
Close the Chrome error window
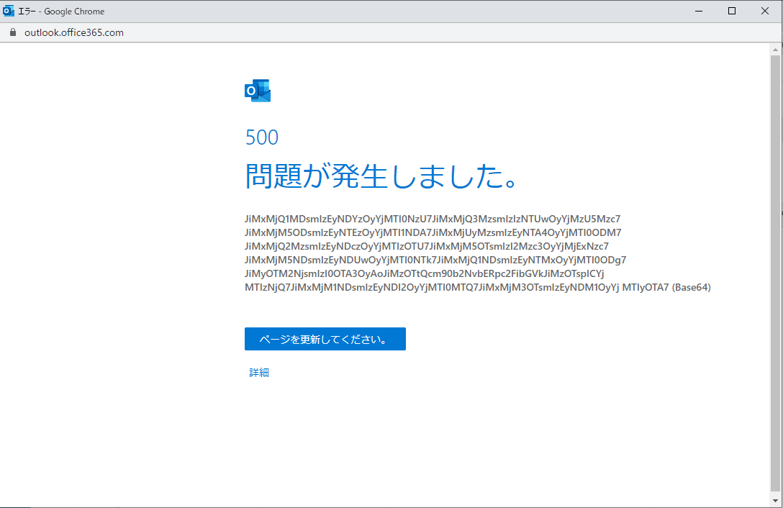tap(764, 11)
